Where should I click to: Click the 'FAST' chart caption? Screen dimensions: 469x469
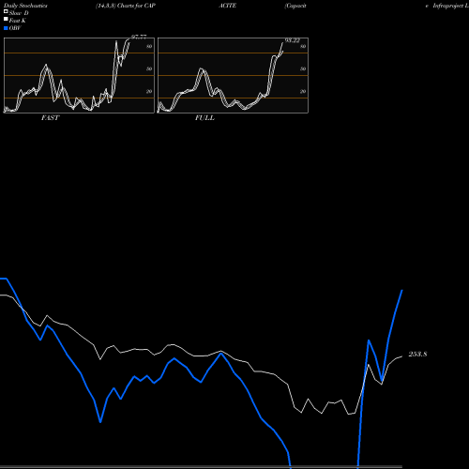coord(50,118)
